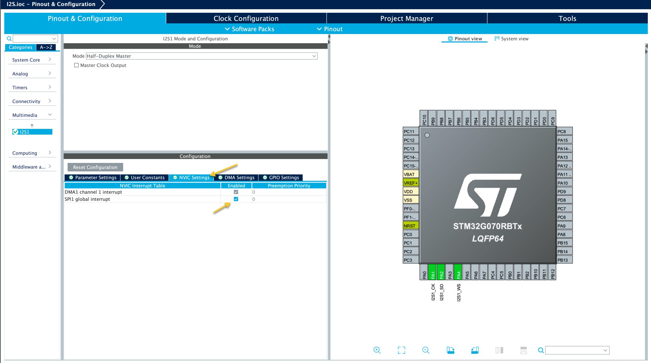This screenshot has height=363, width=651.
Task: Zoom out of the pinout view
Action: click(426, 350)
